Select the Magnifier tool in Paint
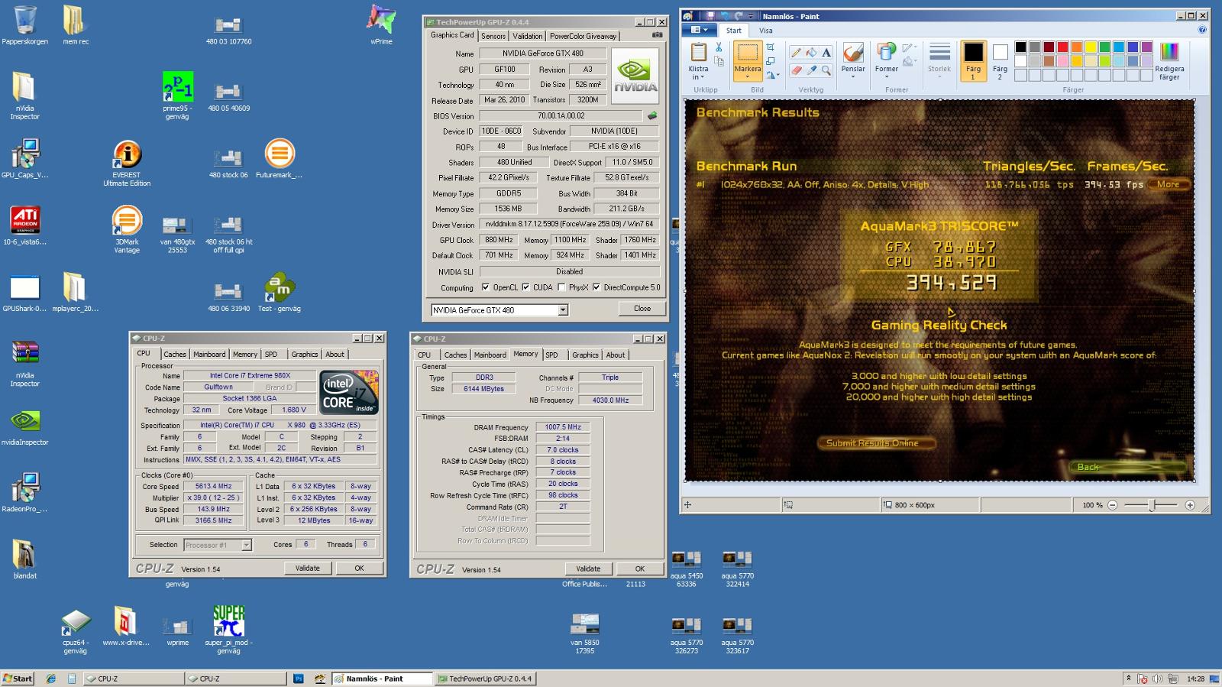 click(x=826, y=70)
